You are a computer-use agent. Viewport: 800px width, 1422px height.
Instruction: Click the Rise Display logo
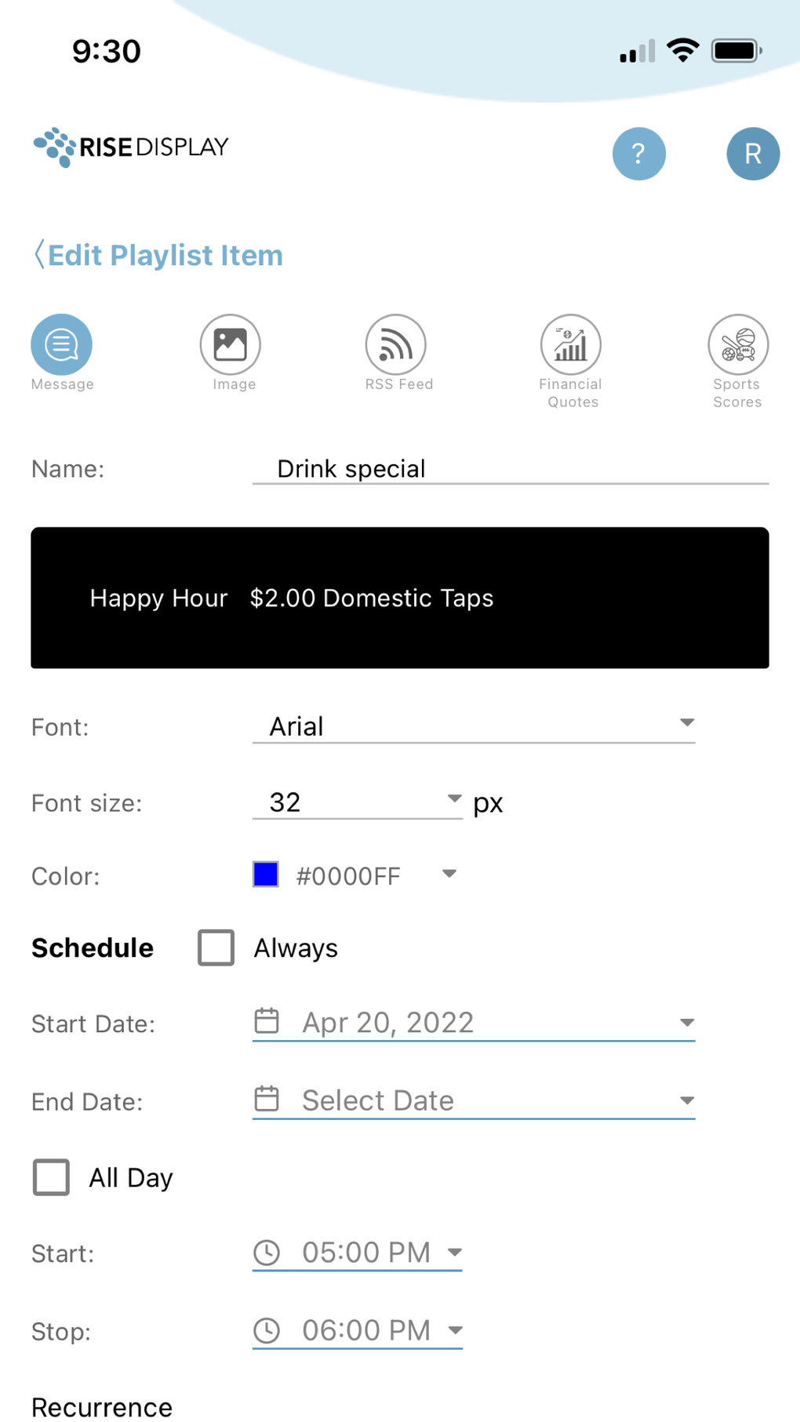click(131, 147)
